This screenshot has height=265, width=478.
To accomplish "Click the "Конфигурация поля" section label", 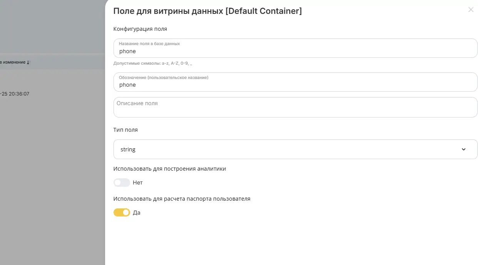I will (140, 29).
